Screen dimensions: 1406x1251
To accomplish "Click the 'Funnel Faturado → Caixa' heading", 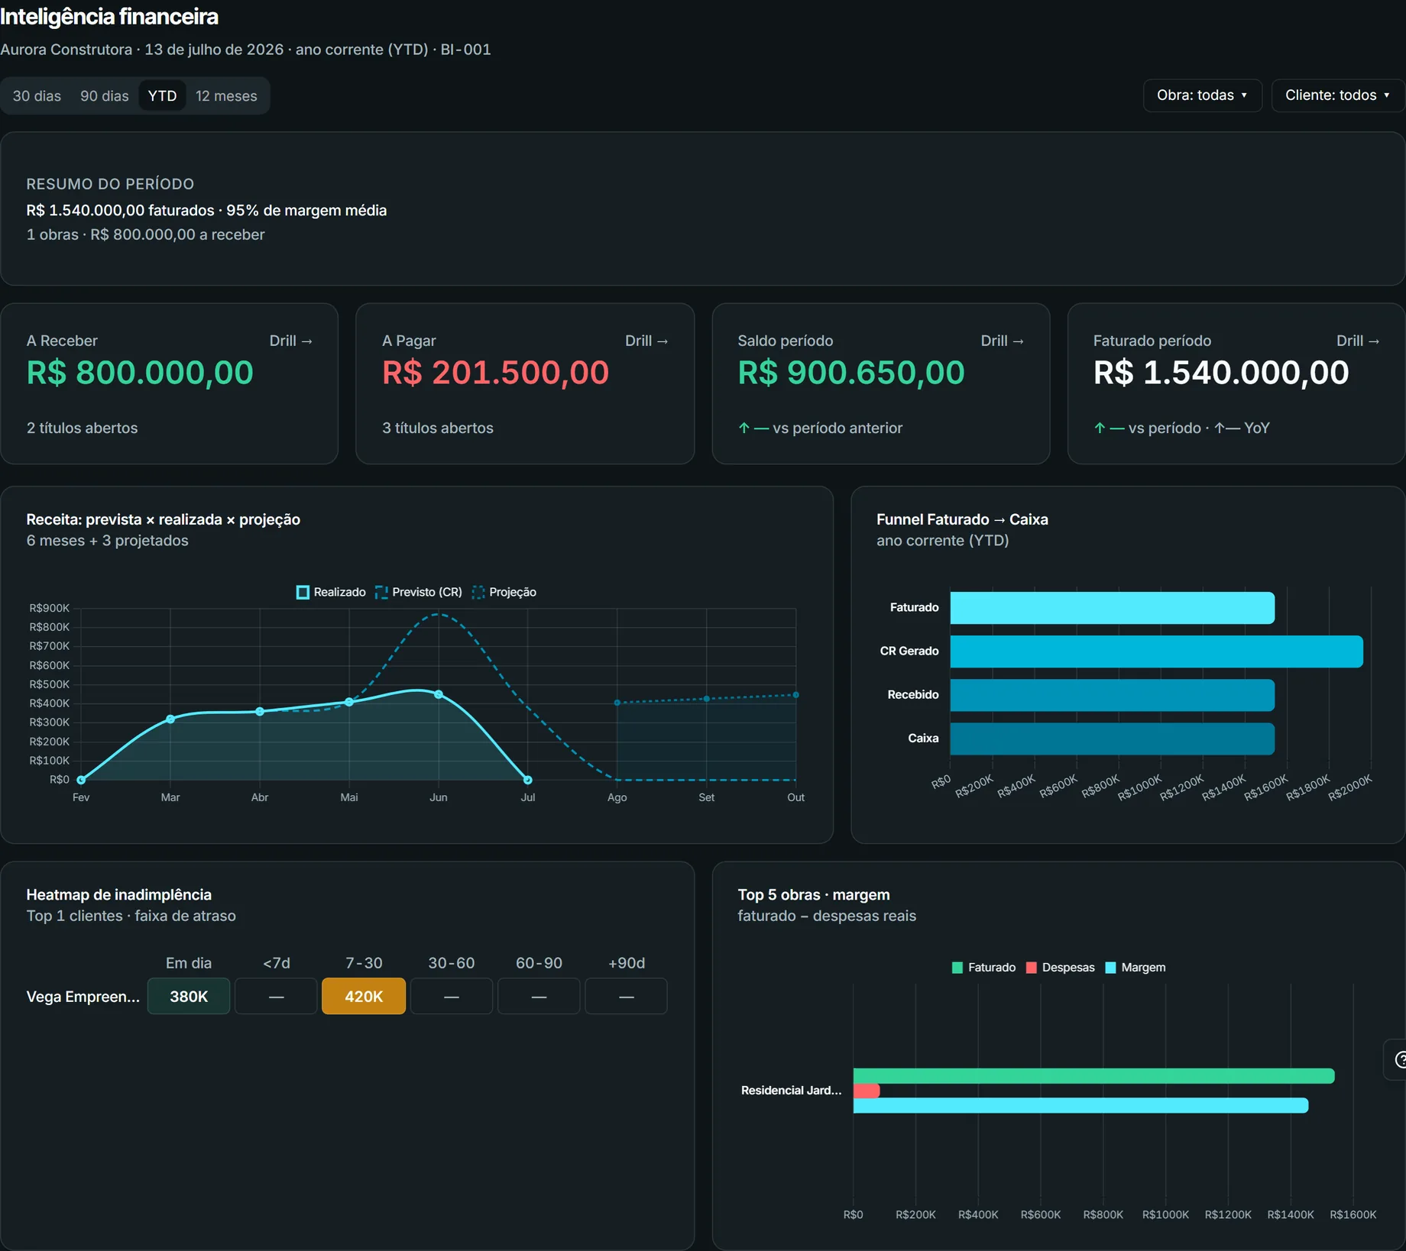I will (962, 519).
